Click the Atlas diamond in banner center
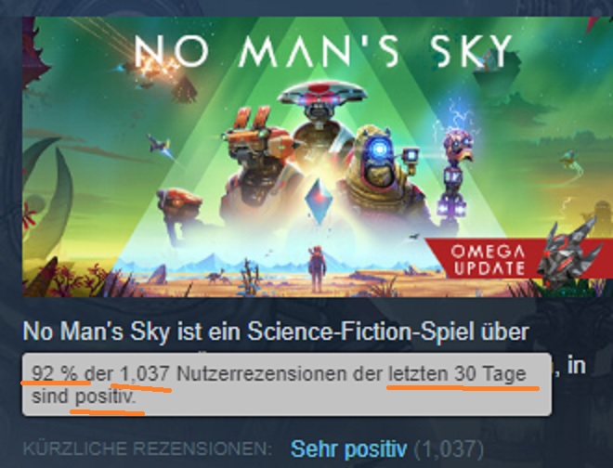The image size is (613, 468). coord(319,201)
